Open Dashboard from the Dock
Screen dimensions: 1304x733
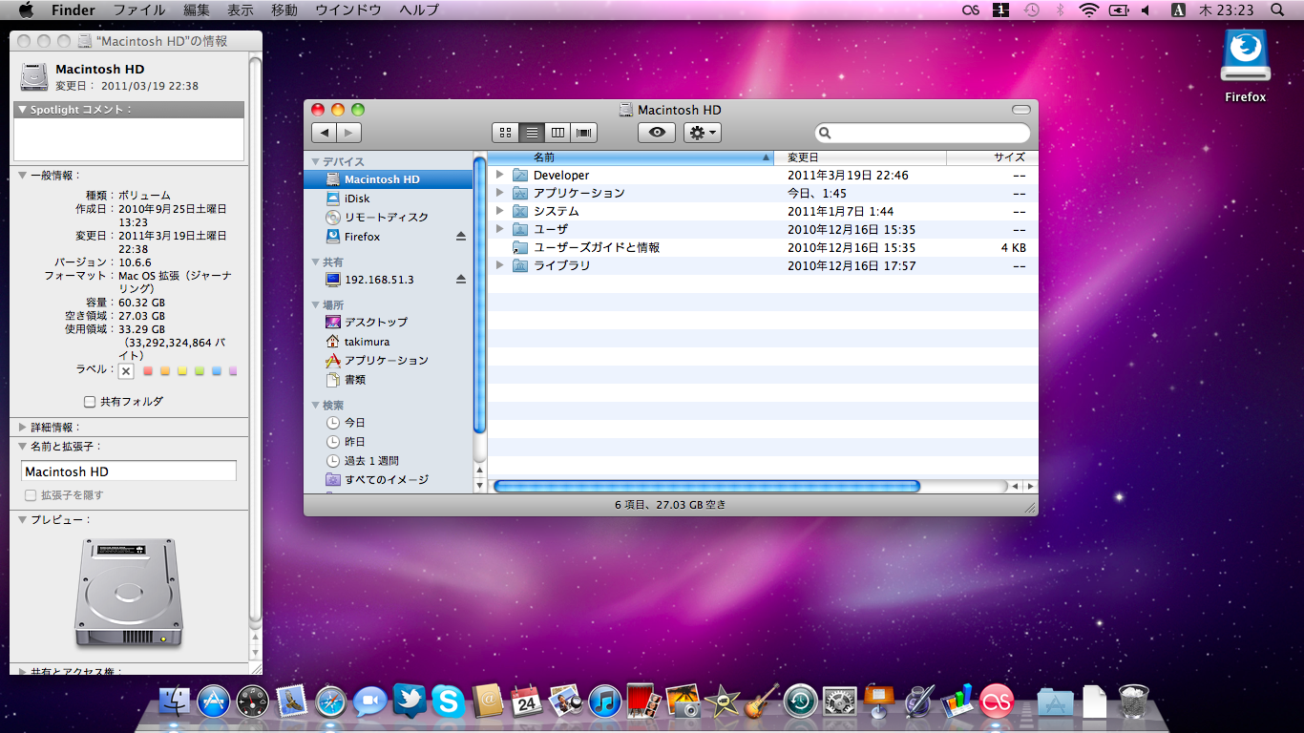252,702
